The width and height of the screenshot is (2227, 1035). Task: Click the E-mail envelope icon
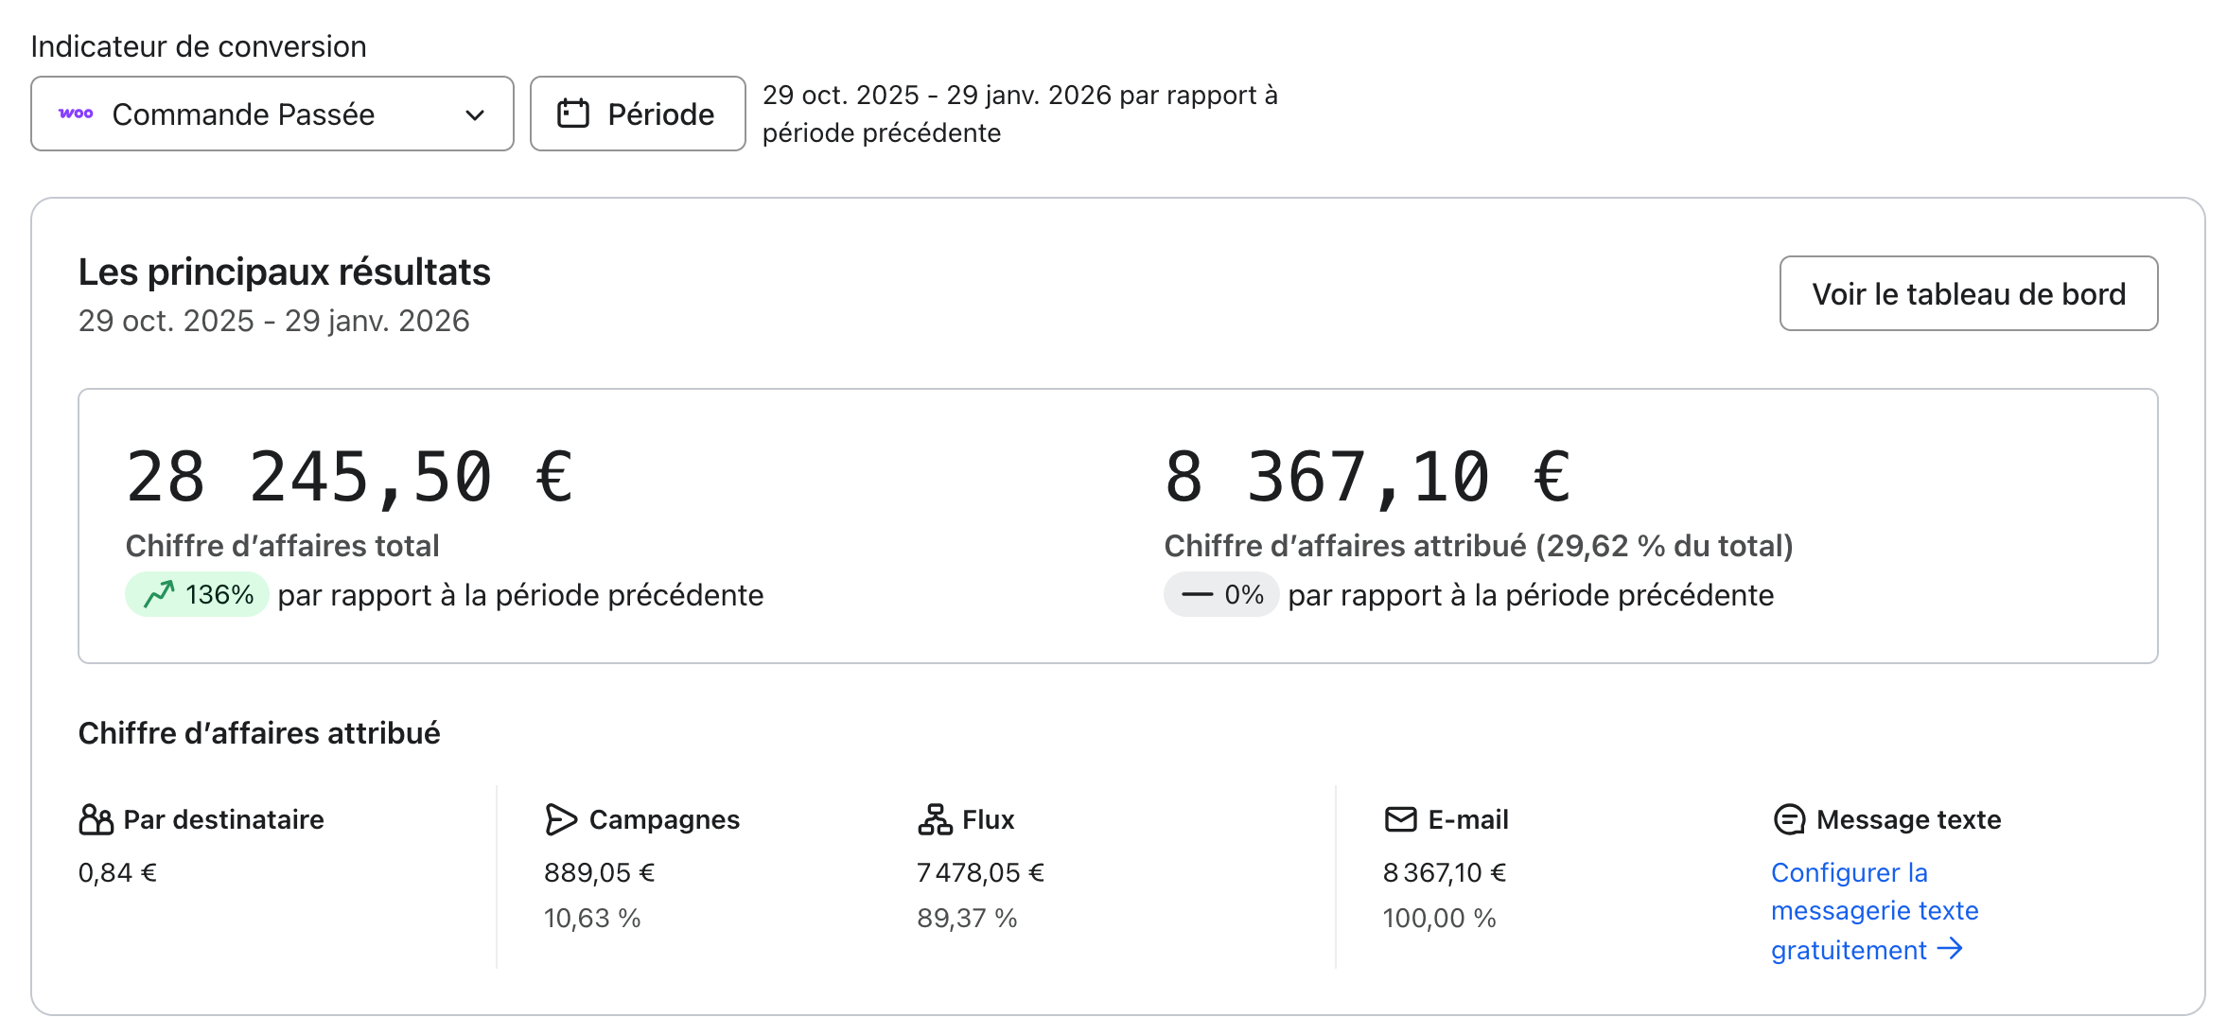coord(1400,819)
